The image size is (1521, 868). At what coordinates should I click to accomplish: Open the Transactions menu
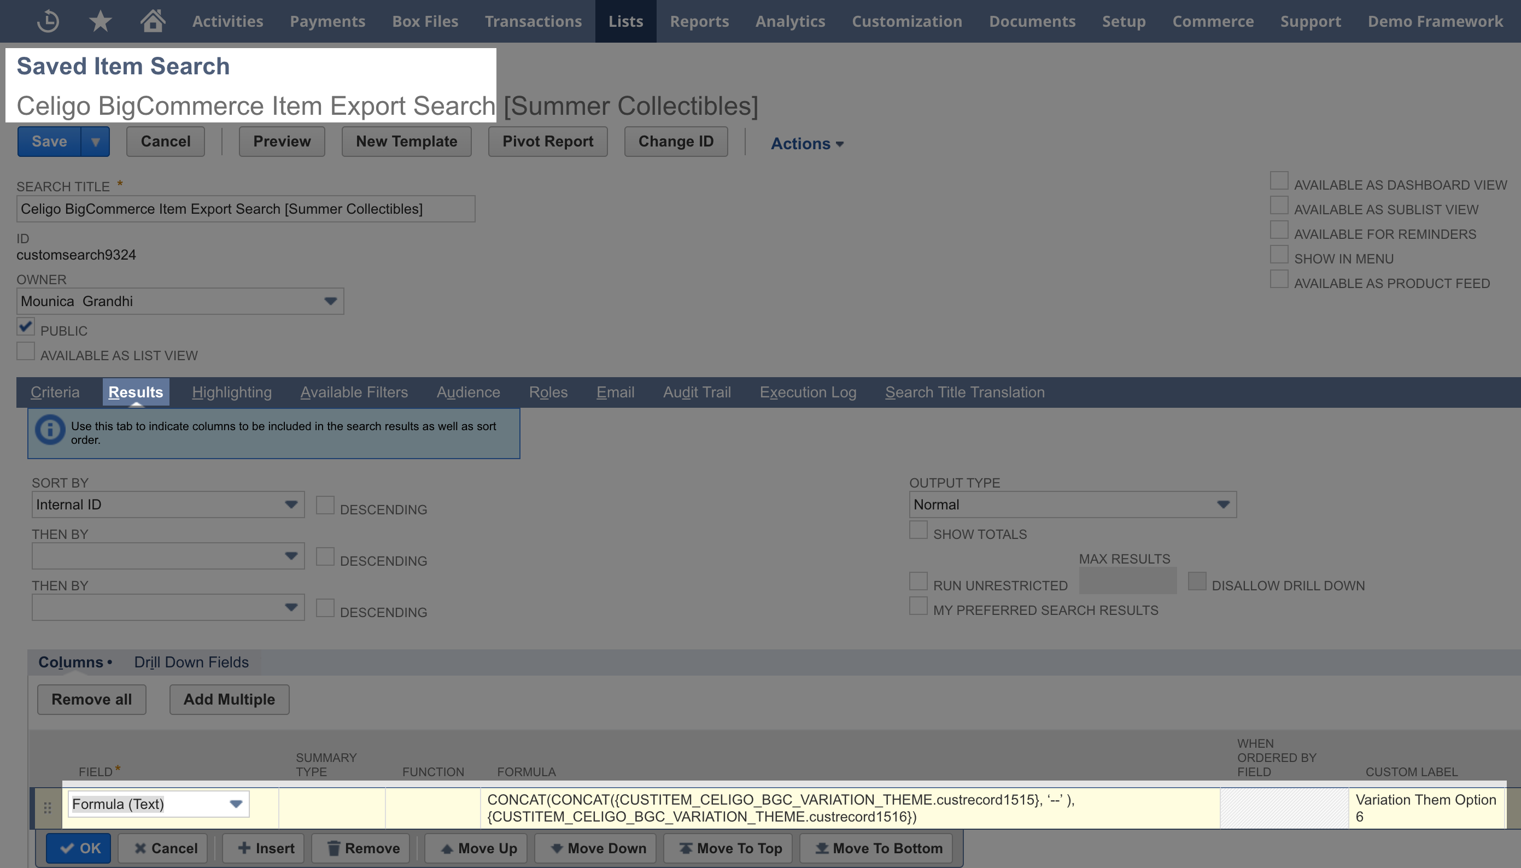(533, 21)
